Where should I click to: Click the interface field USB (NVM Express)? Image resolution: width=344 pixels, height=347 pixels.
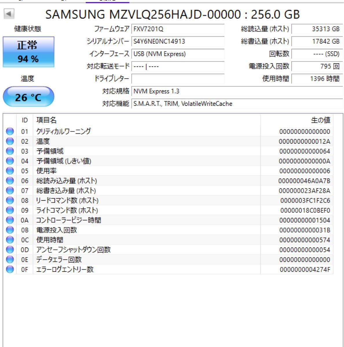(x=178, y=54)
